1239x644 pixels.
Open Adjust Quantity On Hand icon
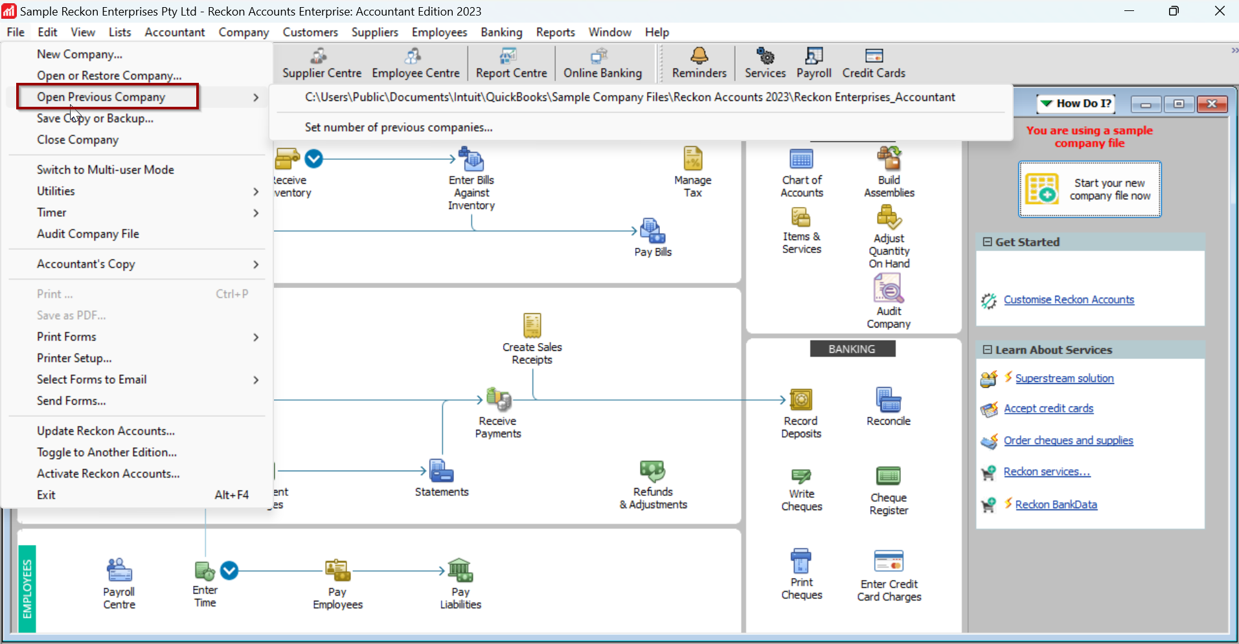tap(889, 218)
